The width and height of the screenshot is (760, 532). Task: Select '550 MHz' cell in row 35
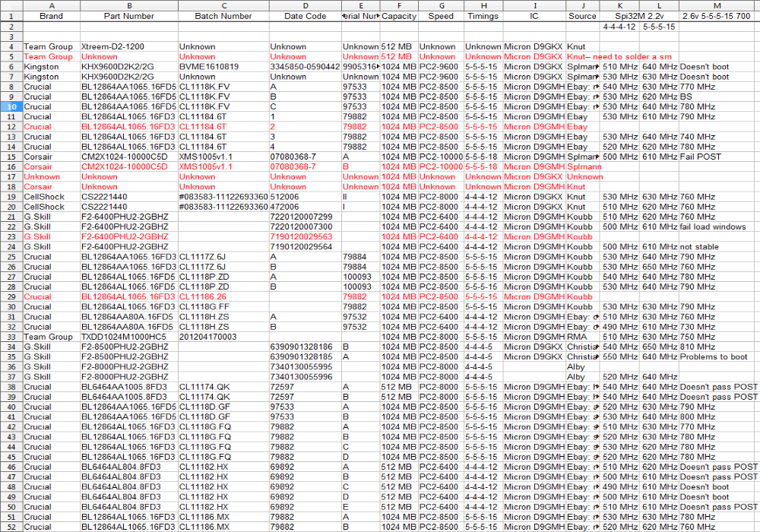pos(620,356)
